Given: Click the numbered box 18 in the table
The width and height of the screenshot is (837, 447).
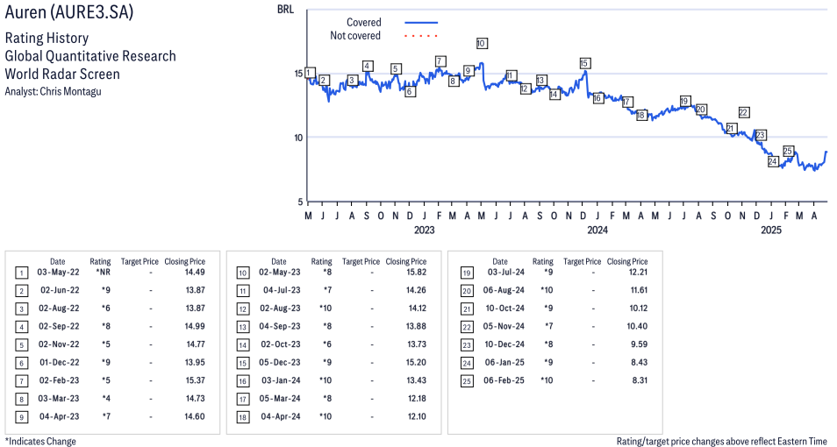Looking at the screenshot, I should (243, 417).
